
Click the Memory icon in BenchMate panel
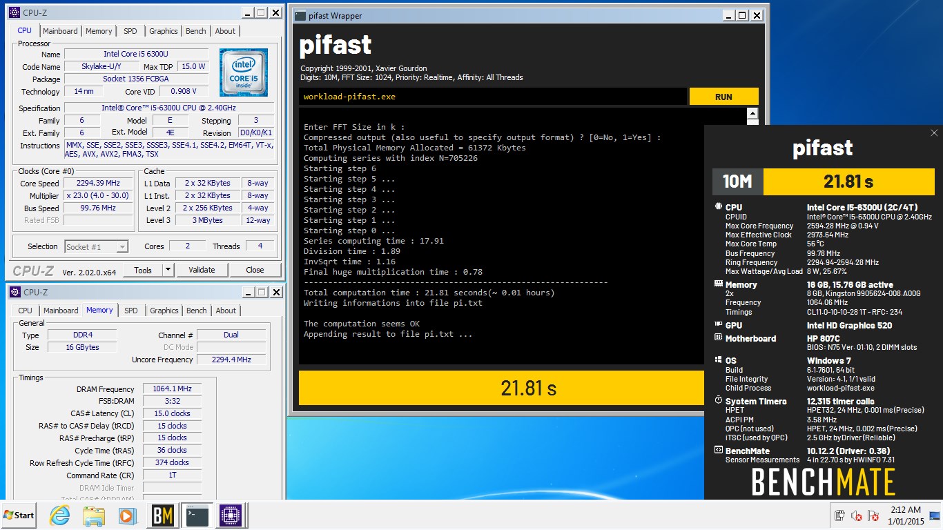click(719, 284)
